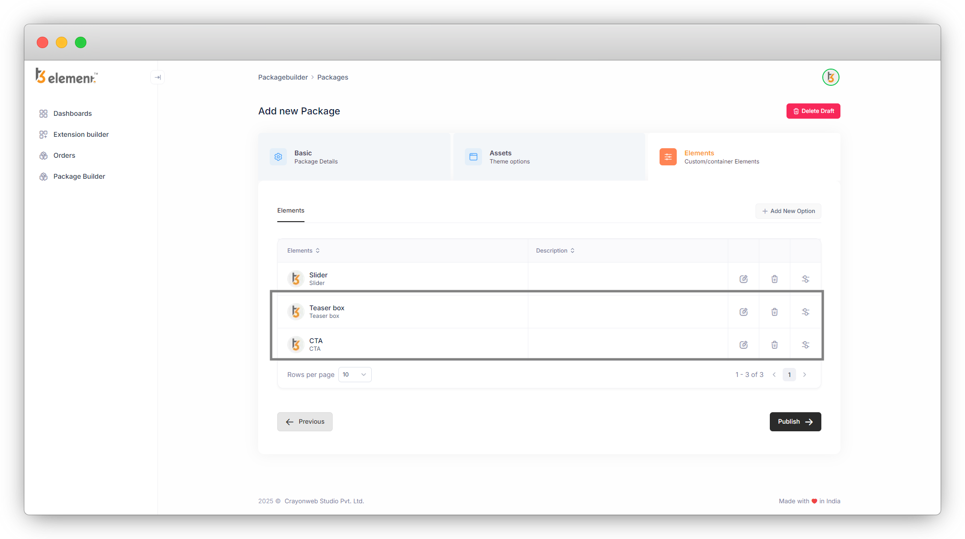Go to next page using chevron

805,375
